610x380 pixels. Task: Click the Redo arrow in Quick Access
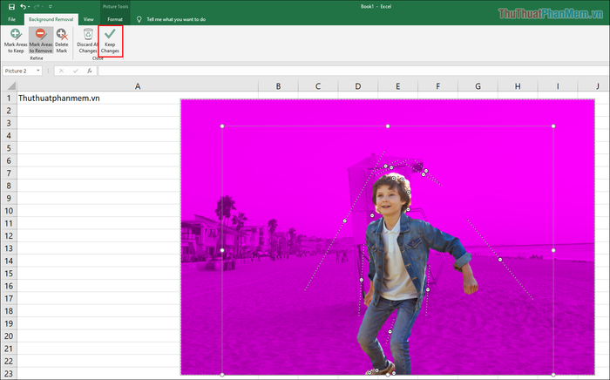(x=37, y=7)
